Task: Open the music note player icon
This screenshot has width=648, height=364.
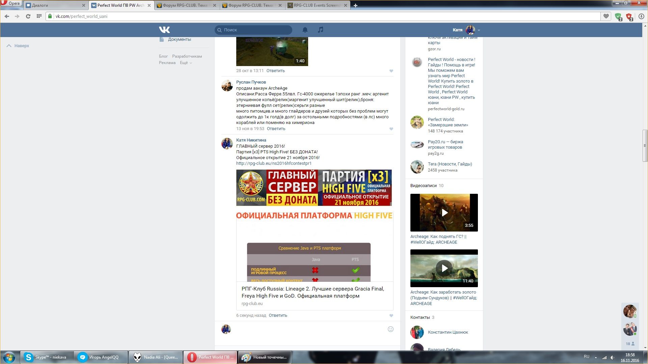Action: click(320, 30)
